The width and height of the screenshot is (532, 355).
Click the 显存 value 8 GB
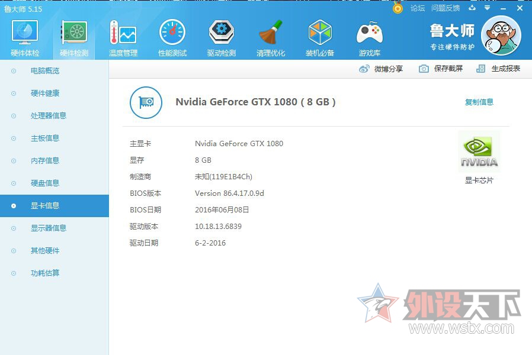pos(203,160)
